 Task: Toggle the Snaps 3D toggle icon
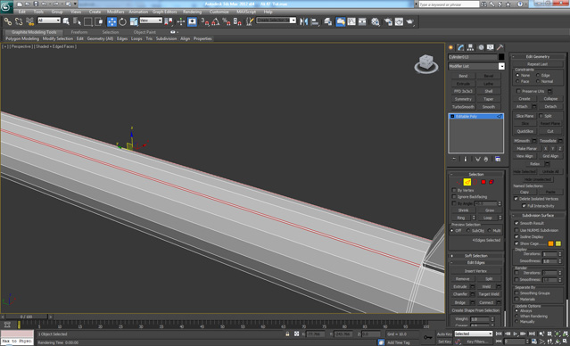pyautogui.click(x=204, y=21)
